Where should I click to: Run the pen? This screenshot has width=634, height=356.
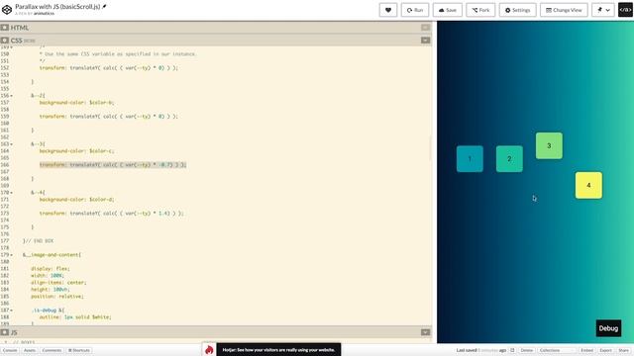point(415,10)
